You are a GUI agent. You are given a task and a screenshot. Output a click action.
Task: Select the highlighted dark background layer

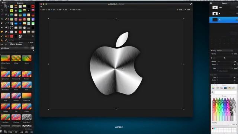tap(223, 20)
